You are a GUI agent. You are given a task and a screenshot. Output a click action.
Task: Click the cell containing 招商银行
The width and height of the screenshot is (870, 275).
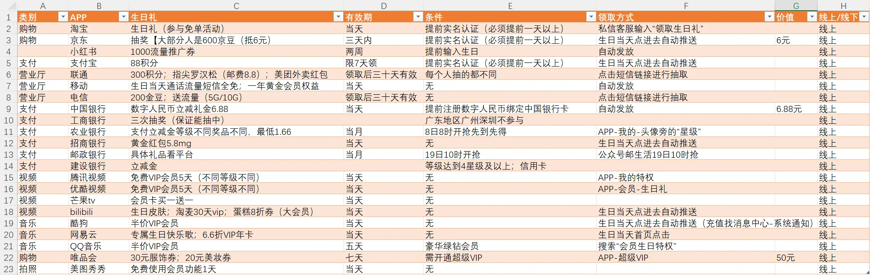click(x=99, y=143)
